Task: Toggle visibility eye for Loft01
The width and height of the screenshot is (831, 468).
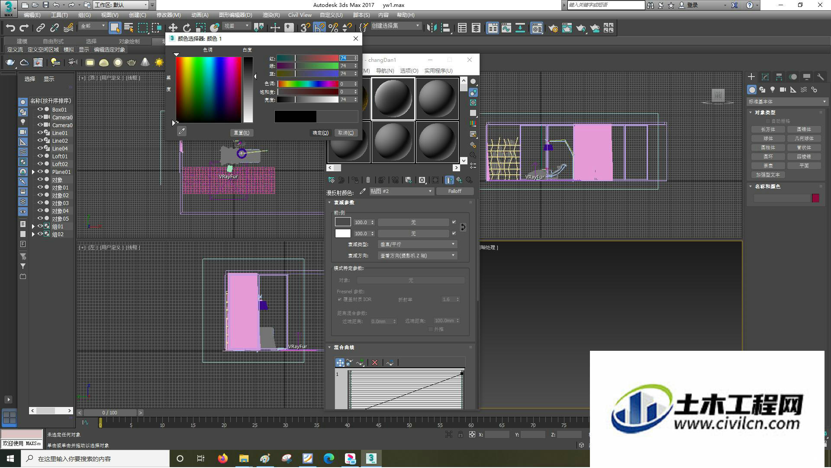Action: point(40,156)
